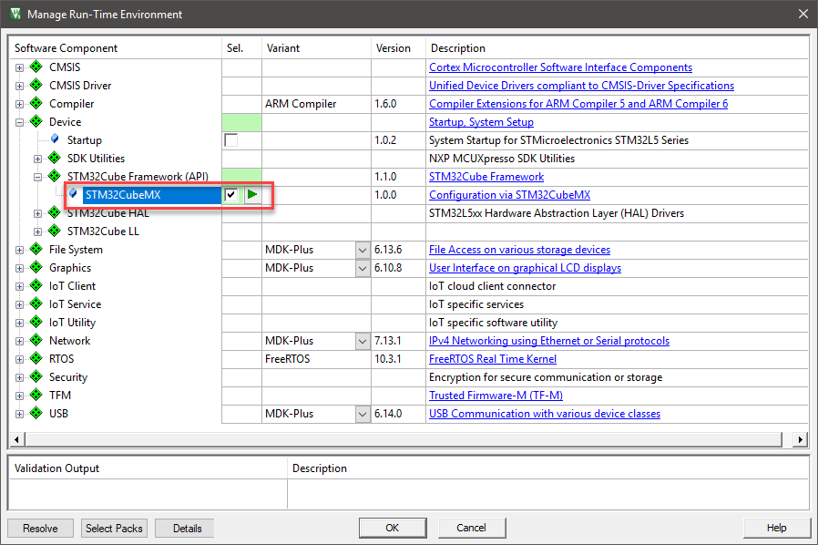Click the IoT Client component icon

[36, 285]
